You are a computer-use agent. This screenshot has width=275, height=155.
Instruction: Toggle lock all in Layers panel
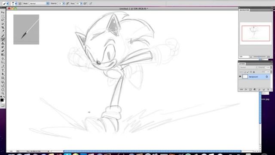254,72
